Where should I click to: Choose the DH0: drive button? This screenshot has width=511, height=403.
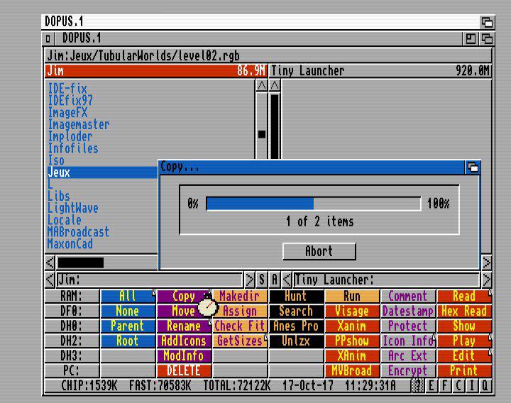71,326
